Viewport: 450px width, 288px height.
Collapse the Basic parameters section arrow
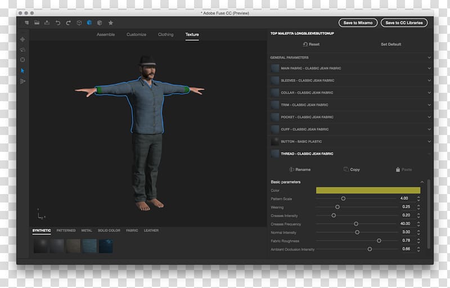pos(422,182)
